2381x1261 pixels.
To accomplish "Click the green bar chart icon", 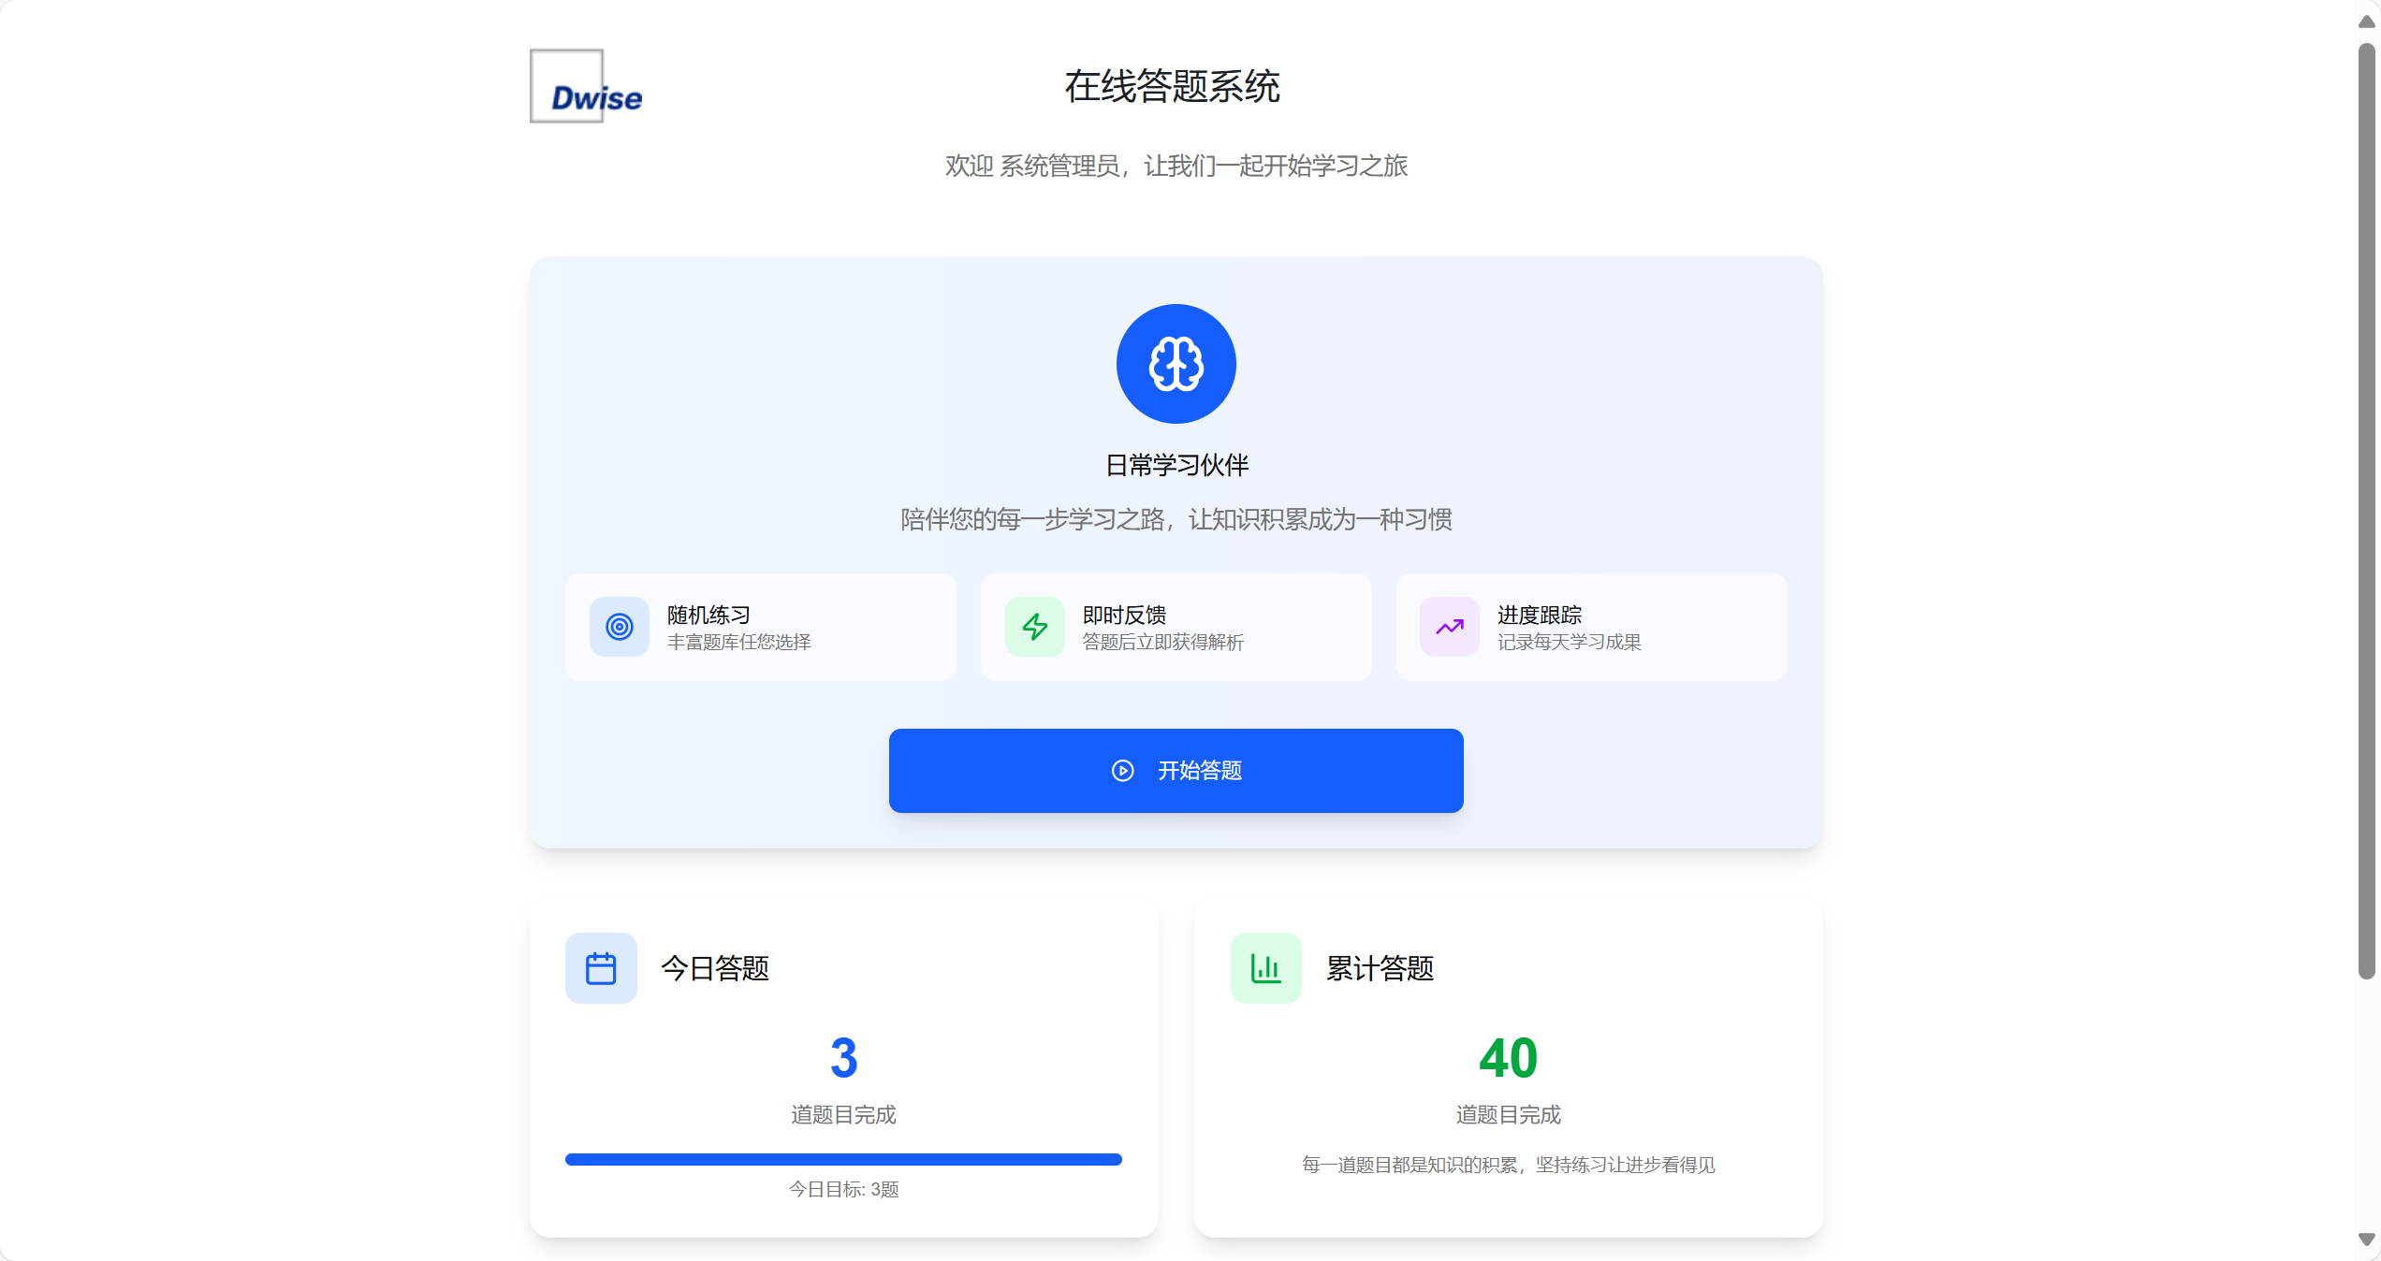I will point(1265,968).
